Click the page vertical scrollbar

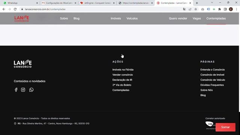(x=239, y=62)
